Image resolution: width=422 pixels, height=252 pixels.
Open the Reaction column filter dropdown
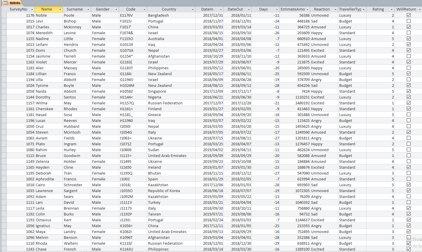coord(335,9)
